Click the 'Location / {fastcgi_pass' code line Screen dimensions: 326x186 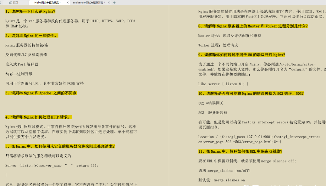point(259,139)
